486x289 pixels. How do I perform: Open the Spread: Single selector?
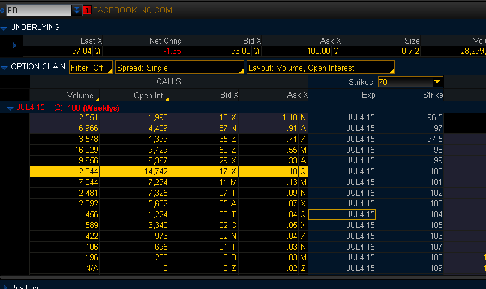pos(179,68)
